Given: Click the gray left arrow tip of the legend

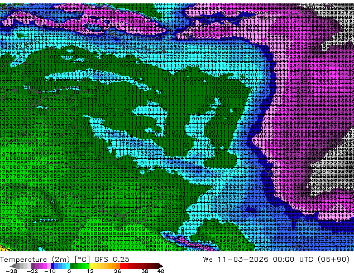Looking at the screenshot, I should click(12, 266).
